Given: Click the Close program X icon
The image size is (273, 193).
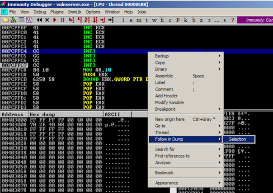Looking at the screenshot, I should coord(47,20).
